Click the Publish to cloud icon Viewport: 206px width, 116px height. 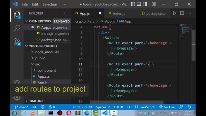pos(34,107)
